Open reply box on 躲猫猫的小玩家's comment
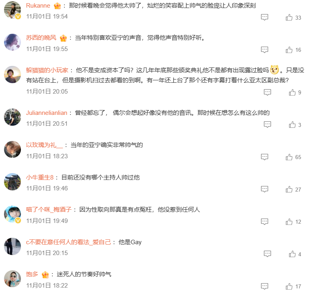 [267, 92]
